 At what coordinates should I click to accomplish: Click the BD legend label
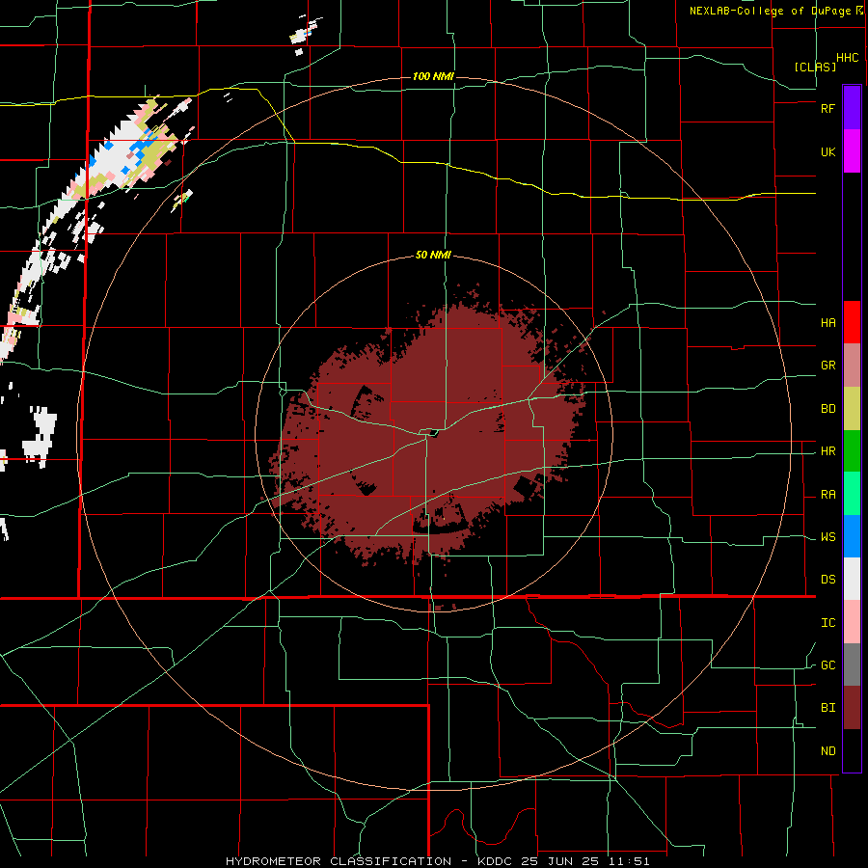point(827,409)
